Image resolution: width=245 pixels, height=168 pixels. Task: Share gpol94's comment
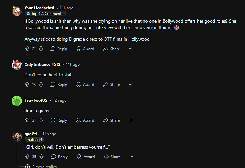[x=112, y=157]
